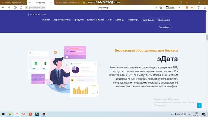Open the clock and date in taskbar
Viewport: 208px width, 117px height.
[x=196, y=114]
